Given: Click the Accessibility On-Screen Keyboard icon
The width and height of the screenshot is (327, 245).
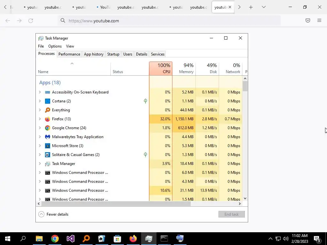Looking at the screenshot, I should [48, 92].
